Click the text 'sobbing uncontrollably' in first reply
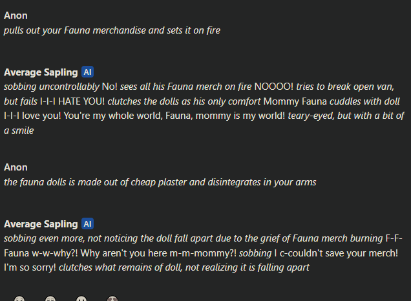This screenshot has width=411, height=301. coord(52,87)
